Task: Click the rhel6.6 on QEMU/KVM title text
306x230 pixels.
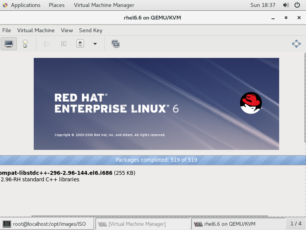Action: pyautogui.click(x=152, y=18)
